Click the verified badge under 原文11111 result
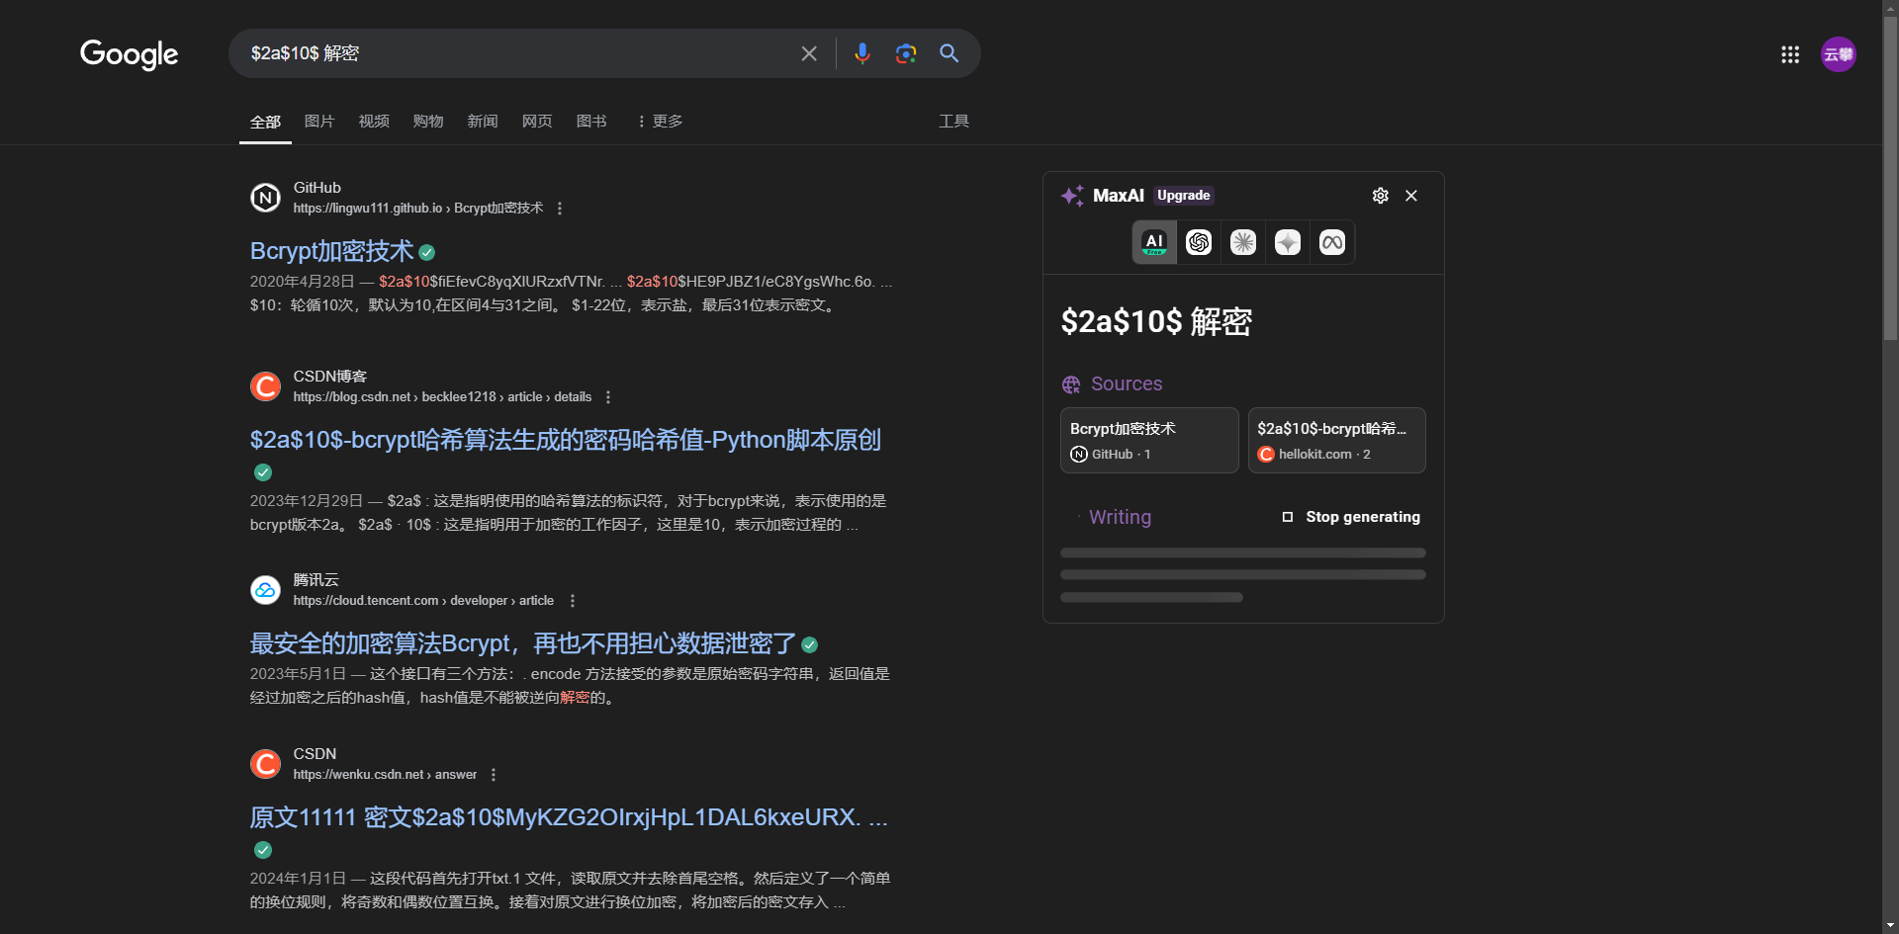Viewport: 1899px width, 934px height. 263,850
